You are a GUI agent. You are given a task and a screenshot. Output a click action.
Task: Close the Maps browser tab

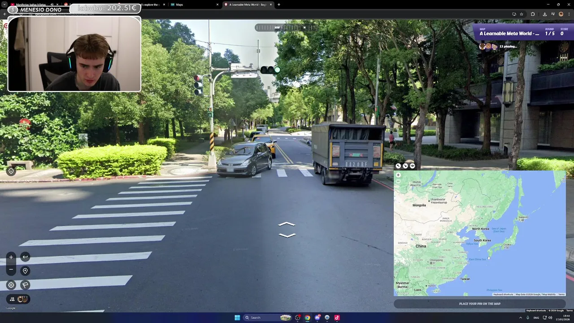[217, 4]
